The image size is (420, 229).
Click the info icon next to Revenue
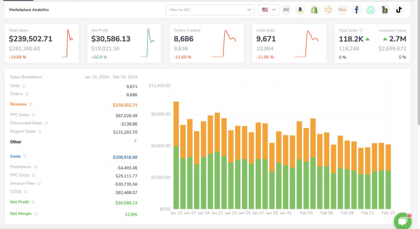[x=30, y=105]
